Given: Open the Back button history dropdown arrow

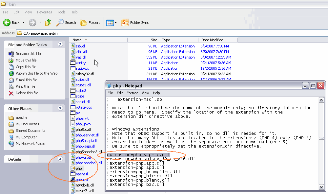Looking at the screenshot, I should click(x=23, y=23).
